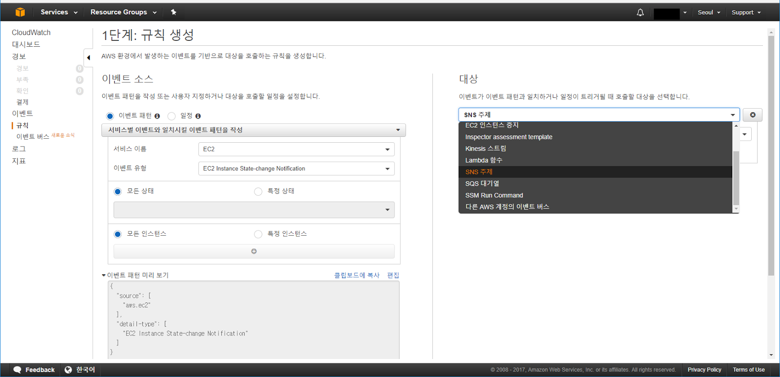Choose 다른 AWS 계정의 이벤트 버스 option
The width and height of the screenshot is (780, 377).
click(x=595, y=207)
